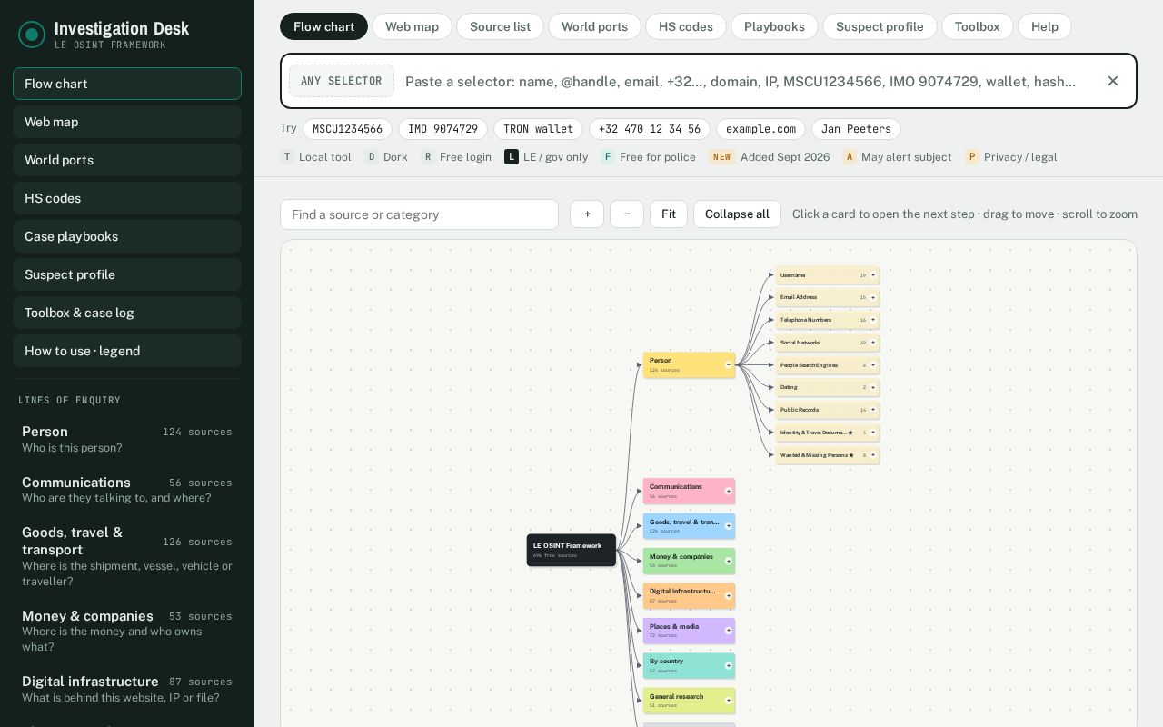Click the NEW badge in the legend
This screenshot has width=1163, height=727.
[x=722, y=157]
